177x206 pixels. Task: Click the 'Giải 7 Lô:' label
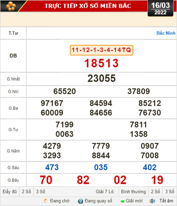click(x=105, y=192)
